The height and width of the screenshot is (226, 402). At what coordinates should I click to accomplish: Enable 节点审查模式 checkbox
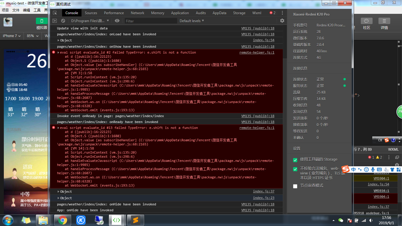(295, 186)
